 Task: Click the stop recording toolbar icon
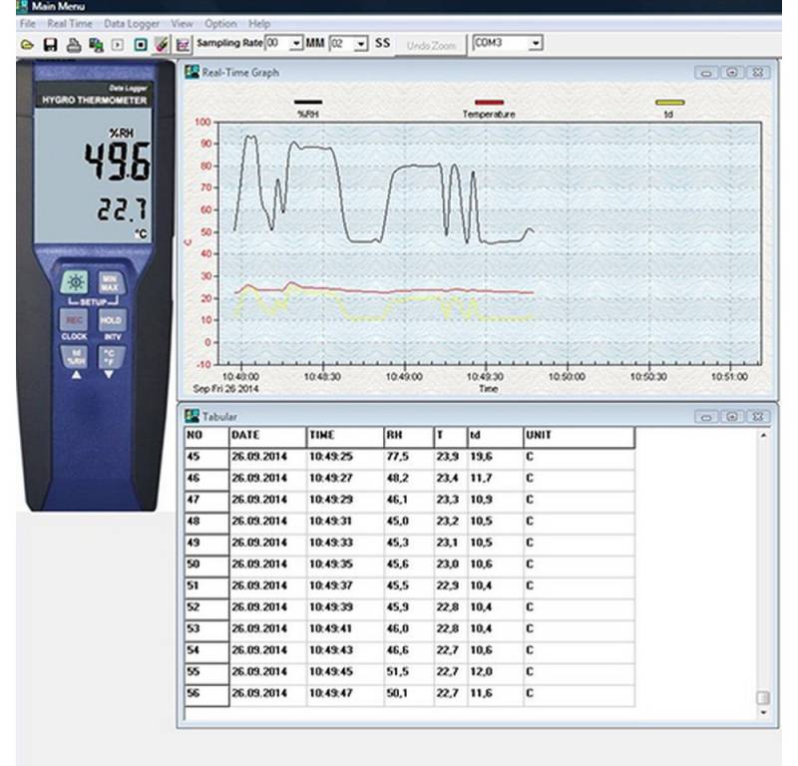141,45
